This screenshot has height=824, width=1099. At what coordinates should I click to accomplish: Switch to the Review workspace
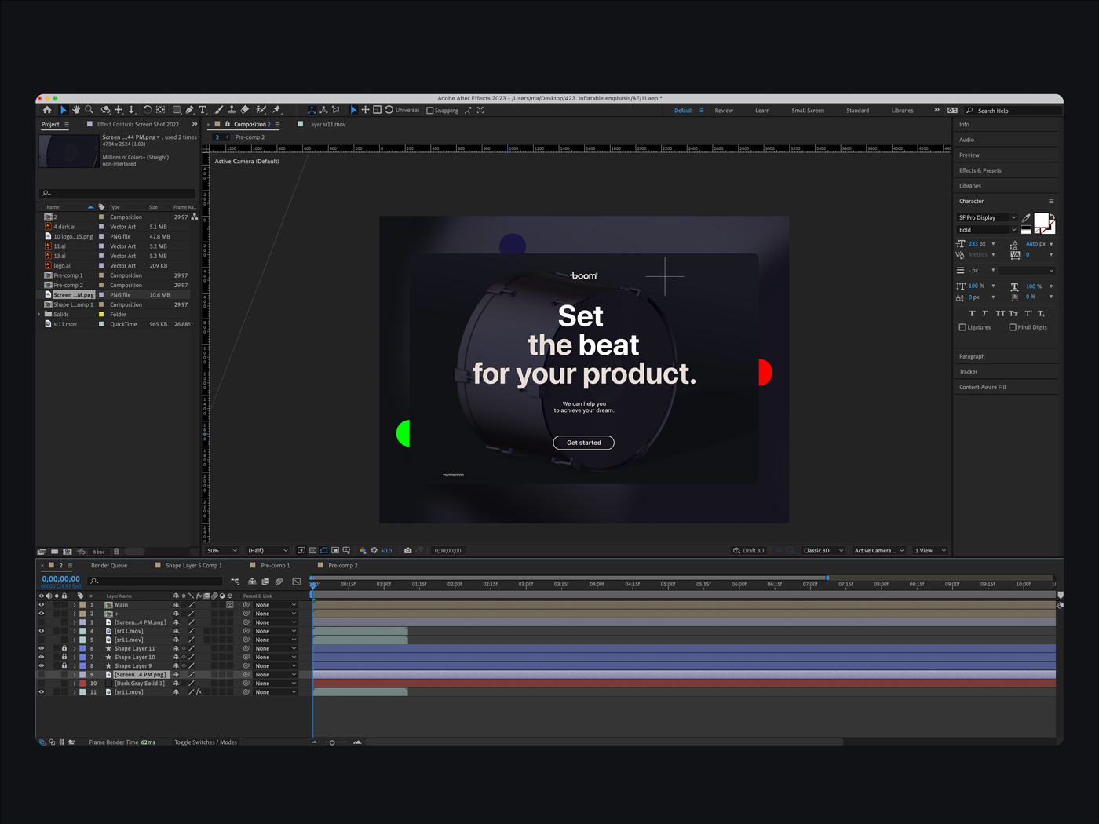[724, 111]
